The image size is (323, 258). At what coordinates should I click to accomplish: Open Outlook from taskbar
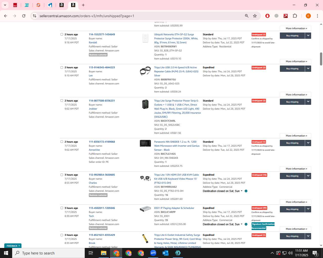(x=166, y=253)
